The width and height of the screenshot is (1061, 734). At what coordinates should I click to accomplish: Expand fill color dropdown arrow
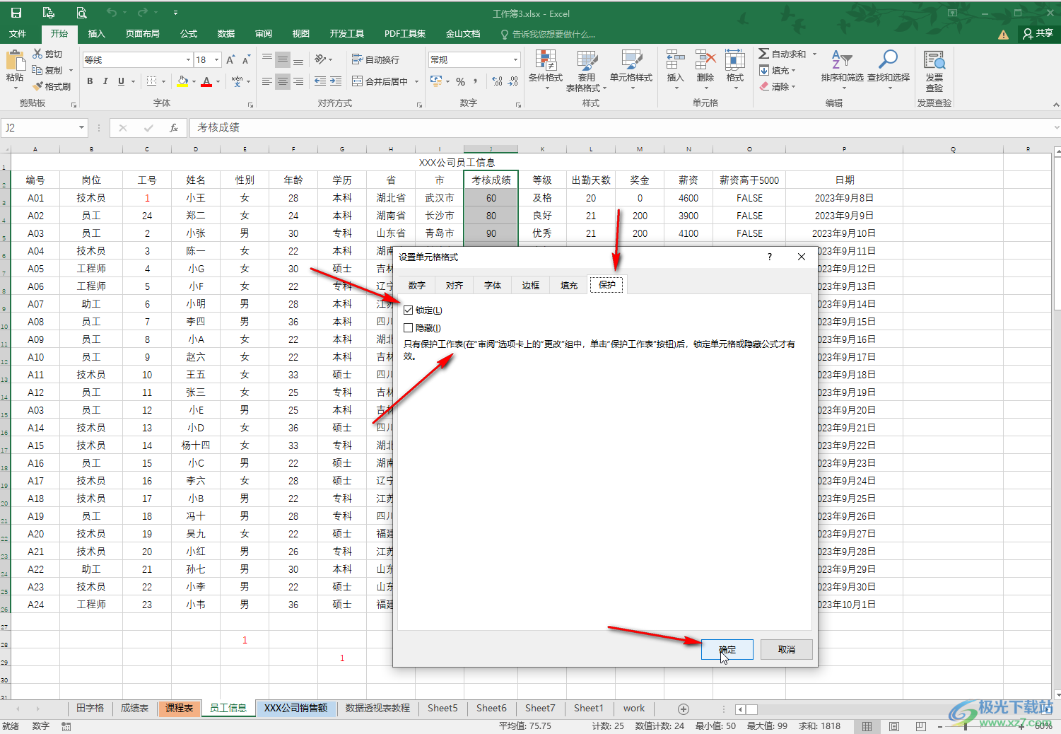194,82
